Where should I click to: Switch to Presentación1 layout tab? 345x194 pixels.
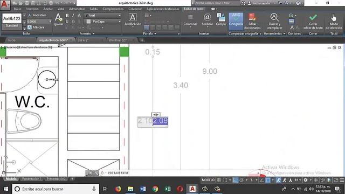click(x=31, y=179)
